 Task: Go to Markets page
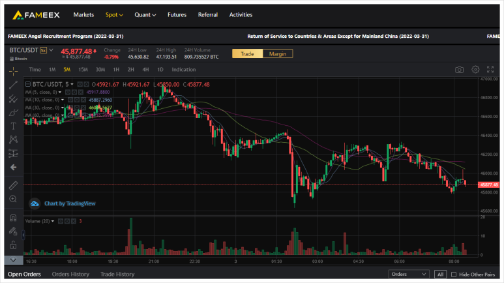tap(83, 15)
